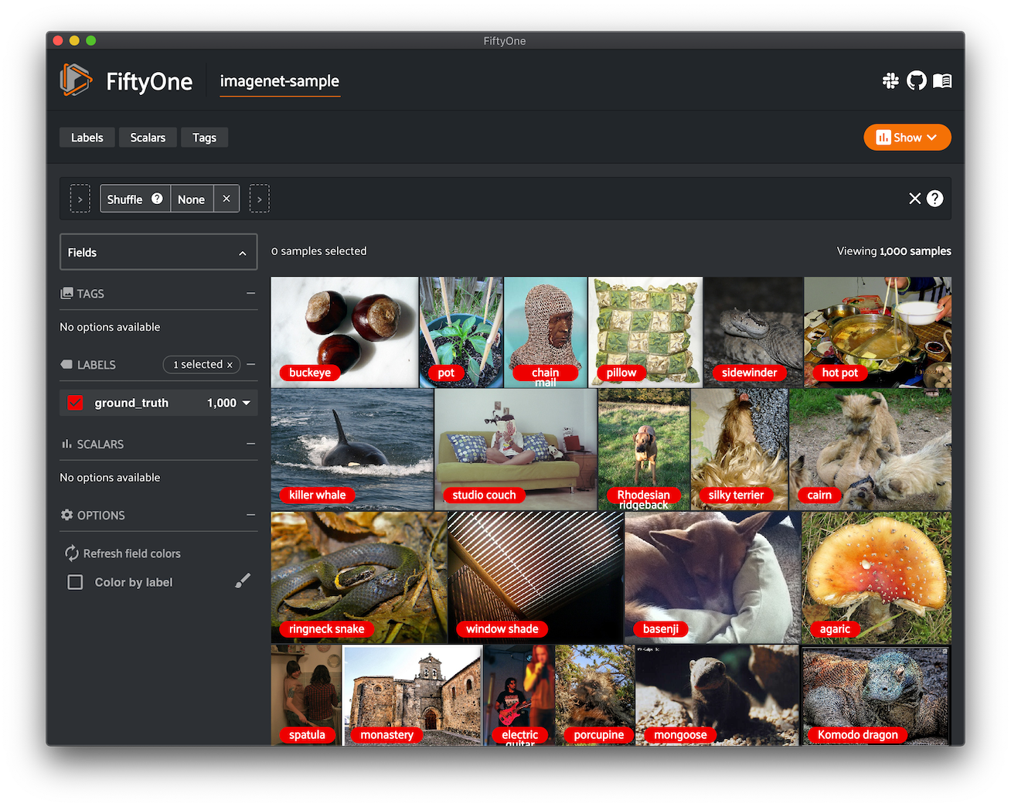
Task: Expand the ground_truth field dropdown arrow
Action: pos(247,403)
